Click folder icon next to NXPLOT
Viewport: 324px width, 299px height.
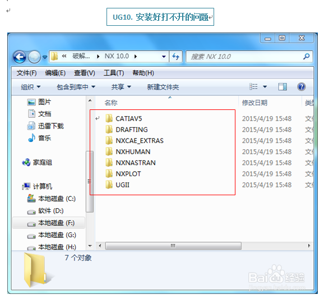coord(109,173)
